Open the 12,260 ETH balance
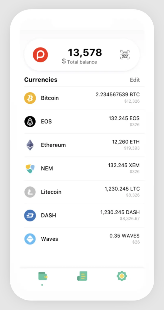This screenshot has height=310, width=164. tap(126, 142)
